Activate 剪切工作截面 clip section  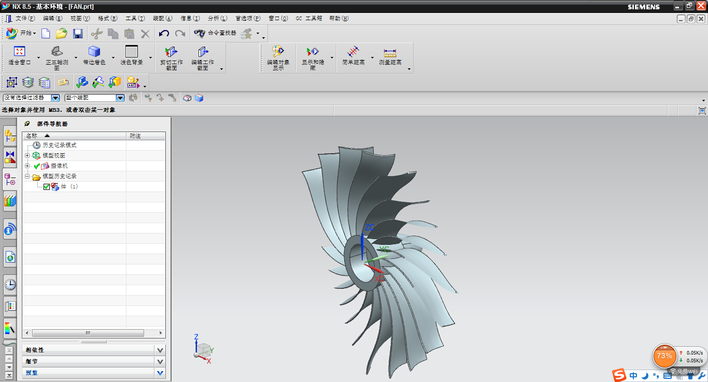[x=171, y=57]
